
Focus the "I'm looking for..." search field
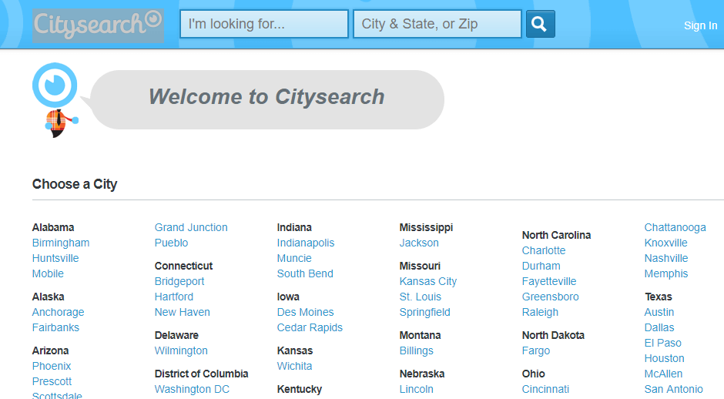(x=264, y=24)
